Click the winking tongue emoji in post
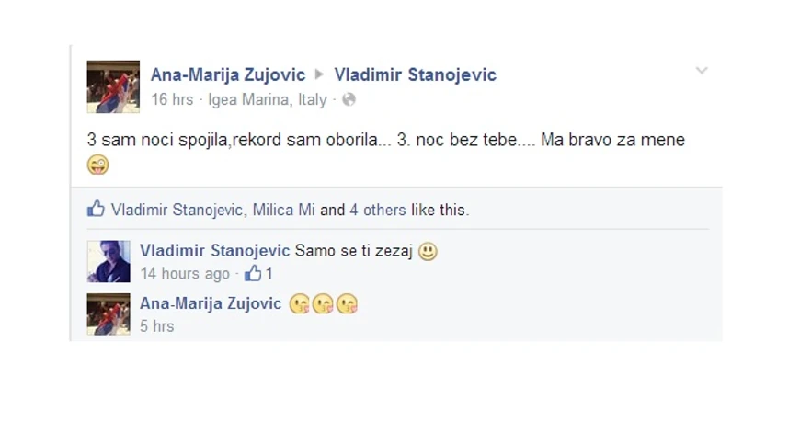The width and height of the screenshot is (800, 444). (x=97, y=165)
